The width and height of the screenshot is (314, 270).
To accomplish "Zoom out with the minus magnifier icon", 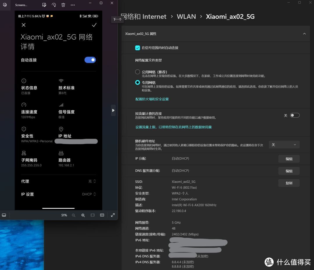I will [74, 215].
